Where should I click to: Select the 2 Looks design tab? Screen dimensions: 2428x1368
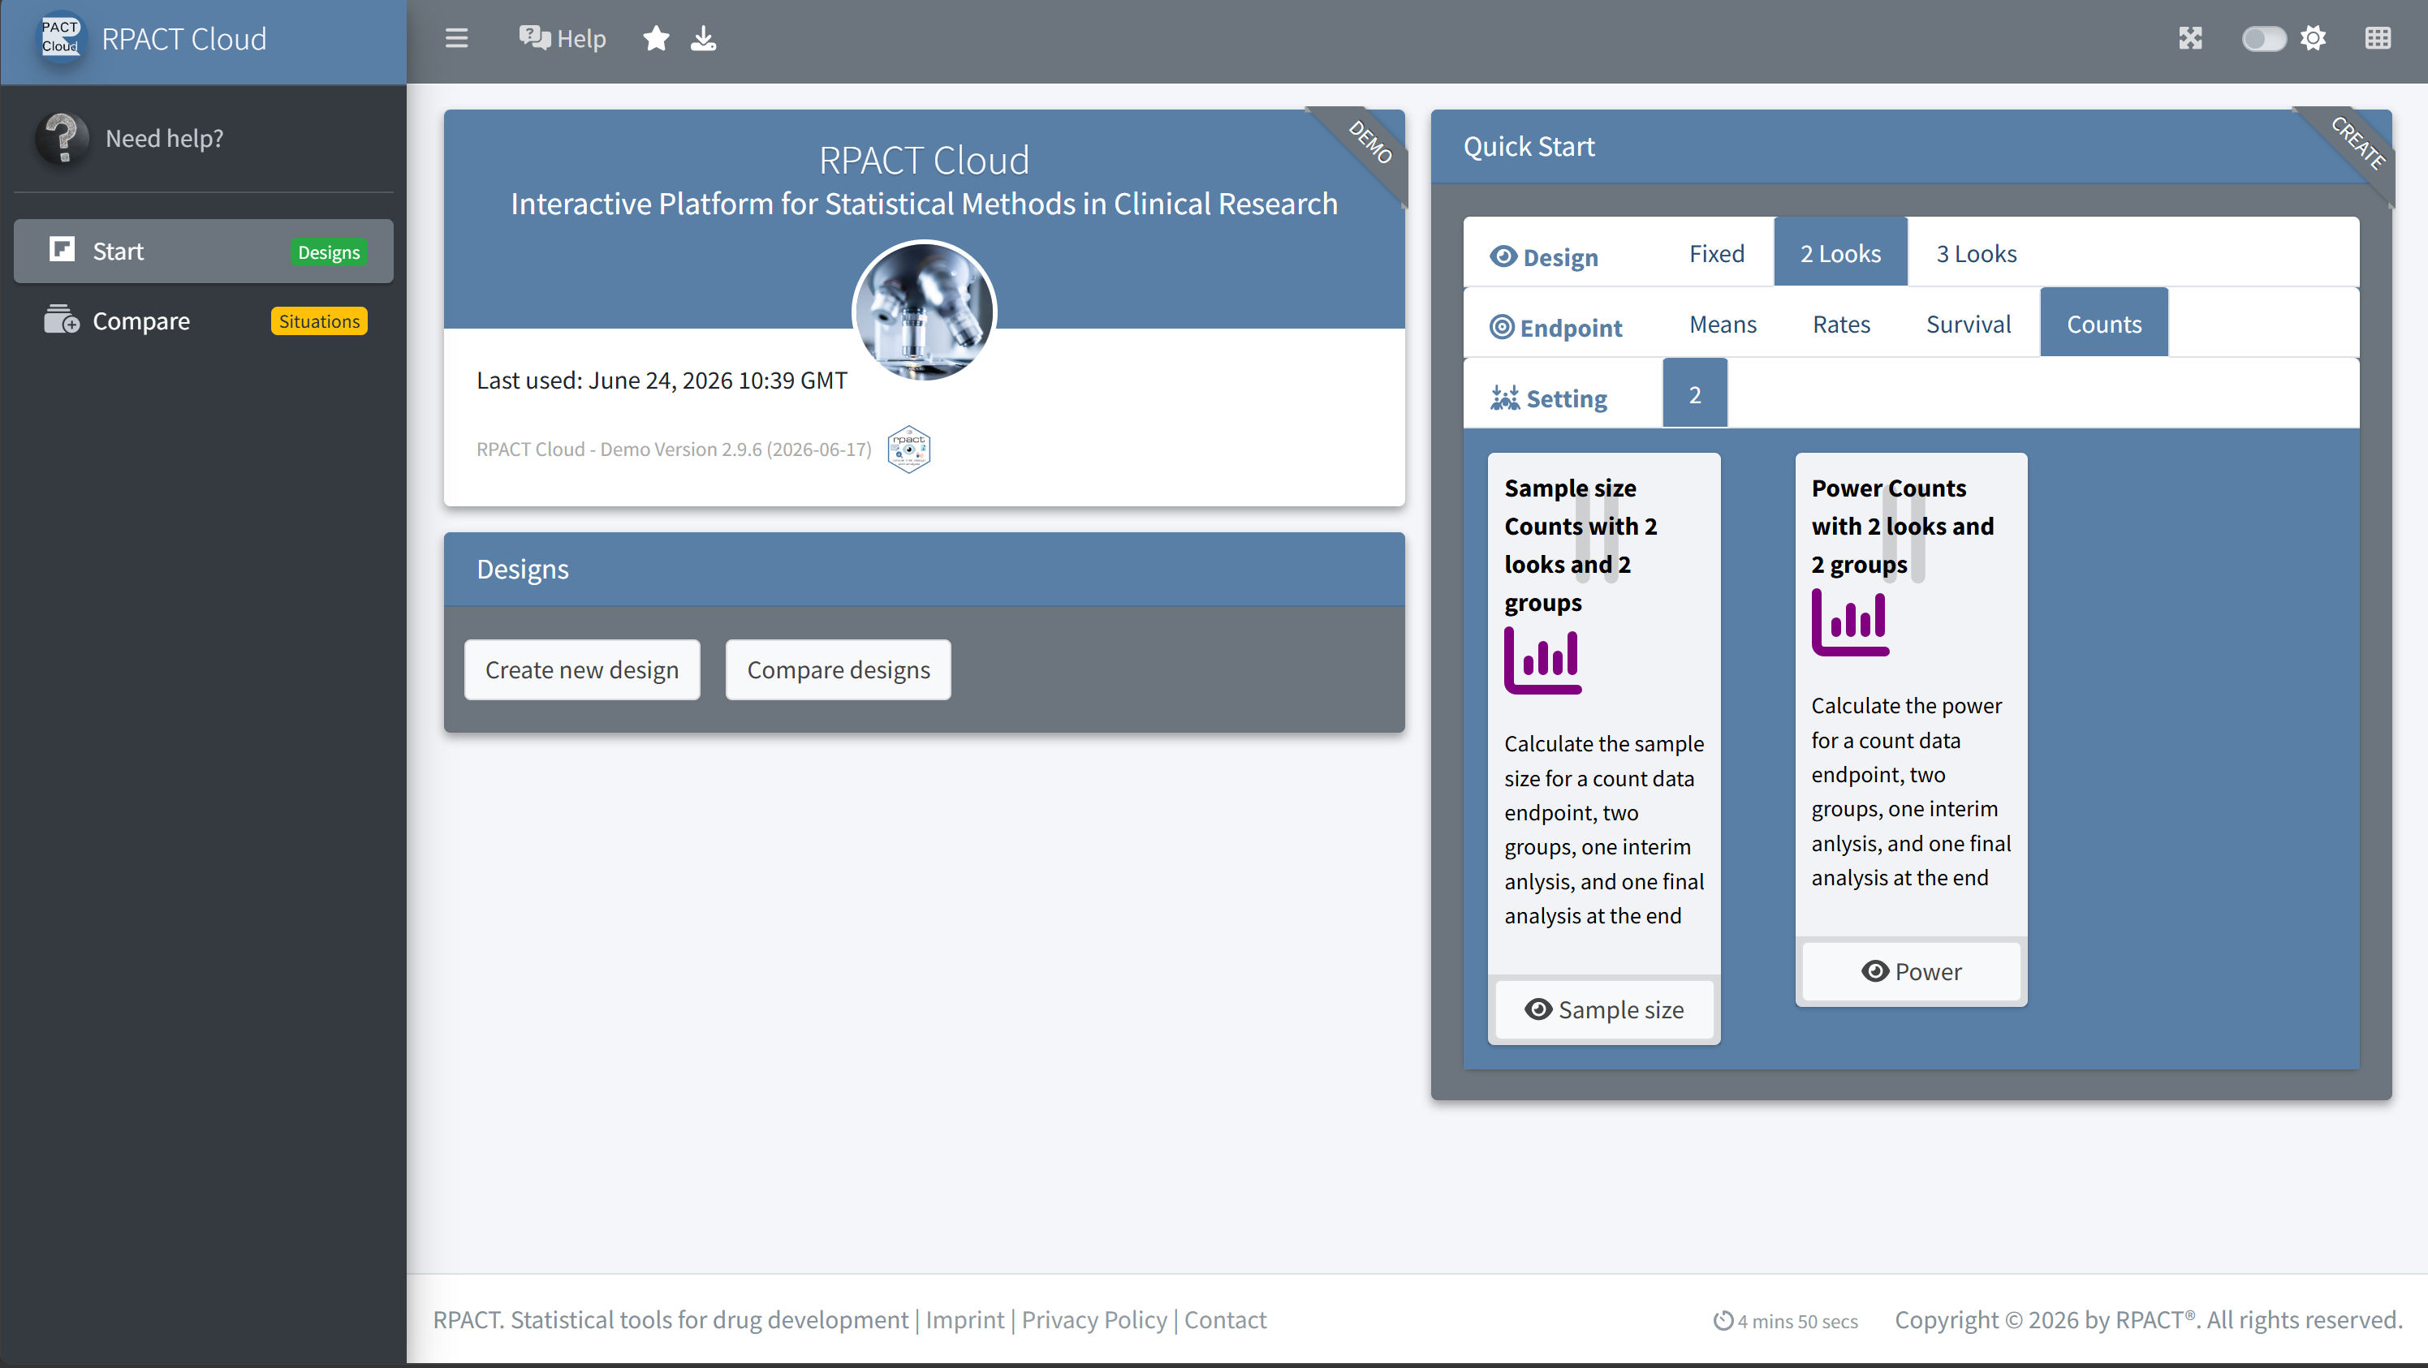coord(1839,253)
